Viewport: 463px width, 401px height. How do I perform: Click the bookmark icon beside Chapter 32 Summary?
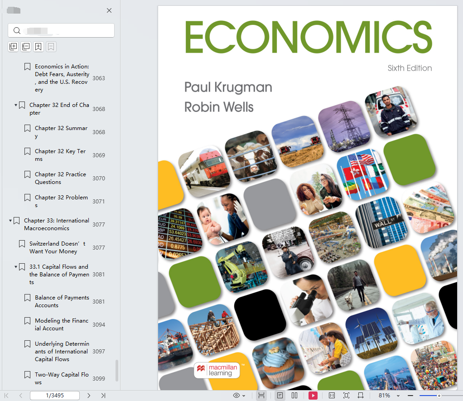coord(28,128)
